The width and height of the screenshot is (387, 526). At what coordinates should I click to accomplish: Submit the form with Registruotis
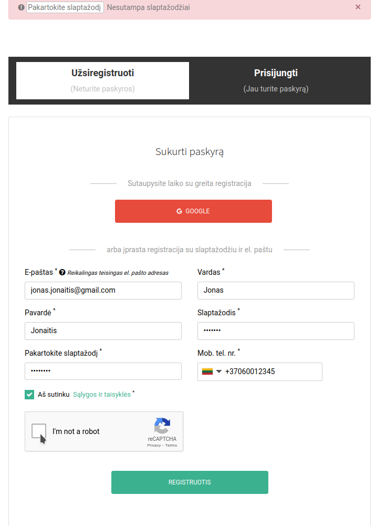[190, 482]
